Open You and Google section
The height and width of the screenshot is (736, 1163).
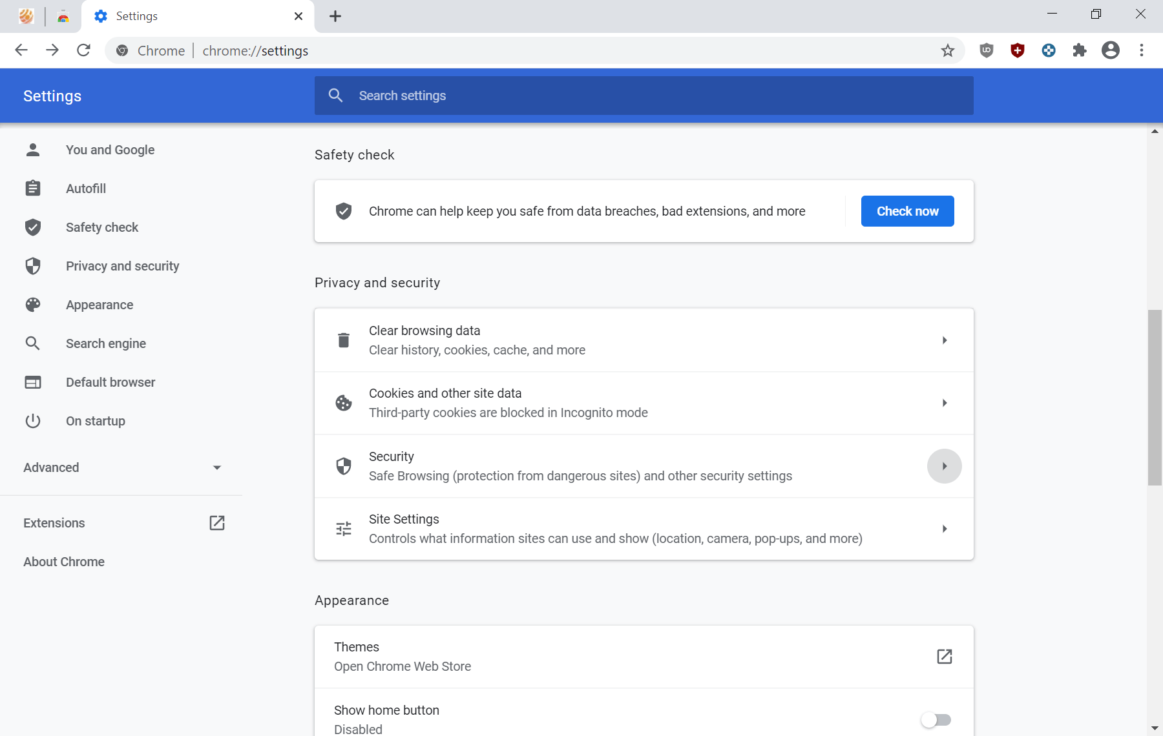110,150
